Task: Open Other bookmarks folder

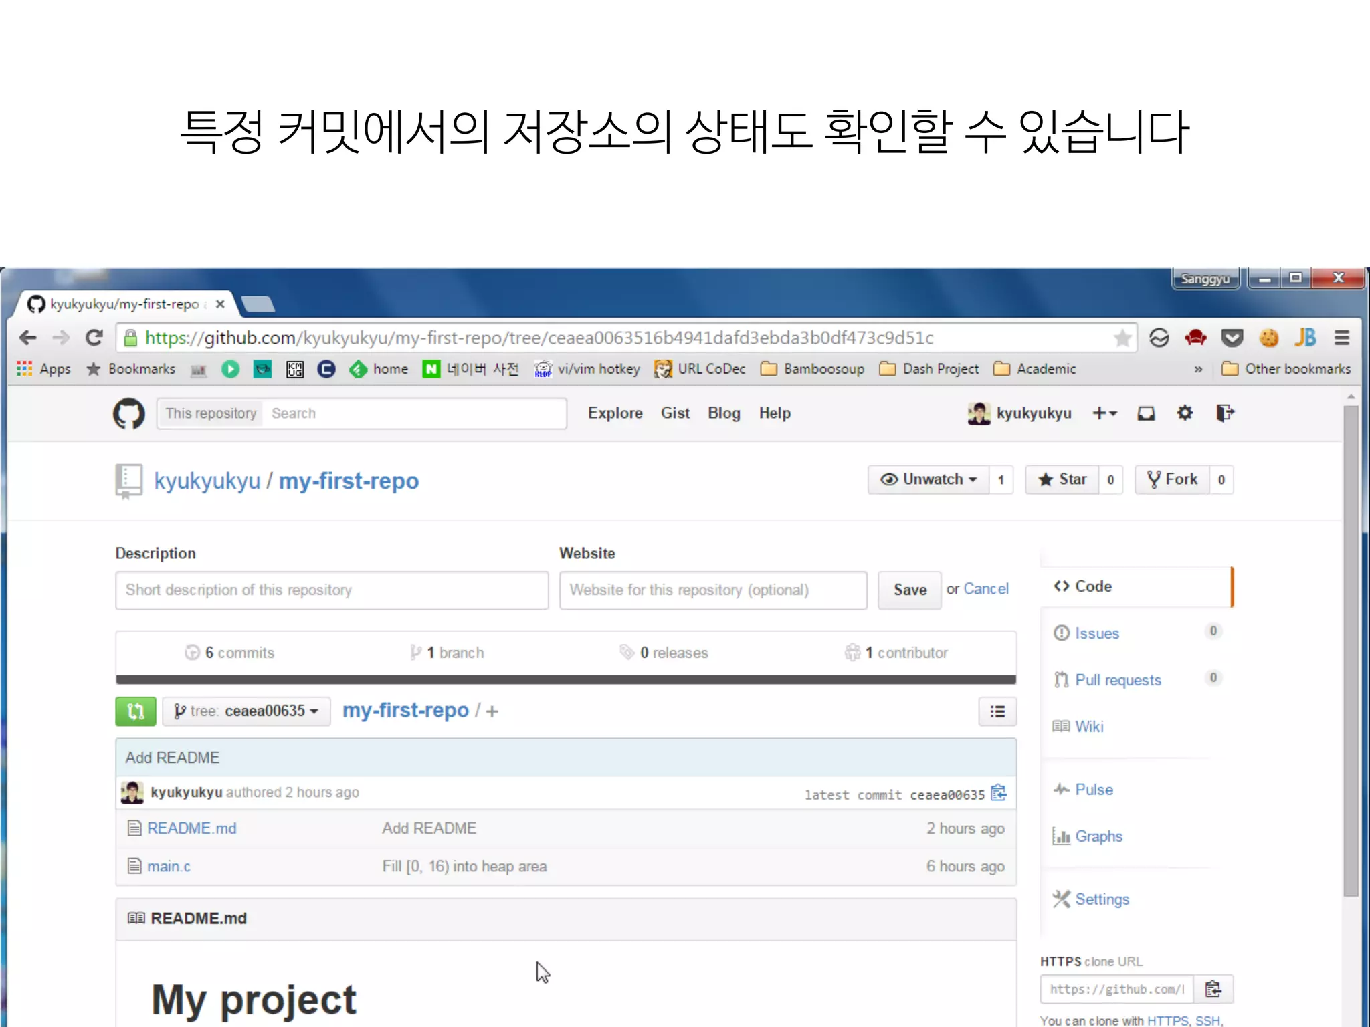Action: click(x=1286, y=369)
